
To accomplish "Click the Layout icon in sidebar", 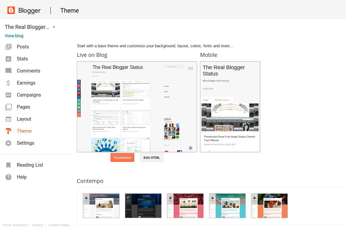I will pos(8,119).
